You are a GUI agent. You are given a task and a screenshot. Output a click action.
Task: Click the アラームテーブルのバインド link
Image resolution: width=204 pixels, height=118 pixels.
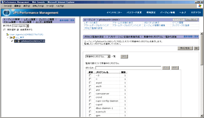pos(96,25)
